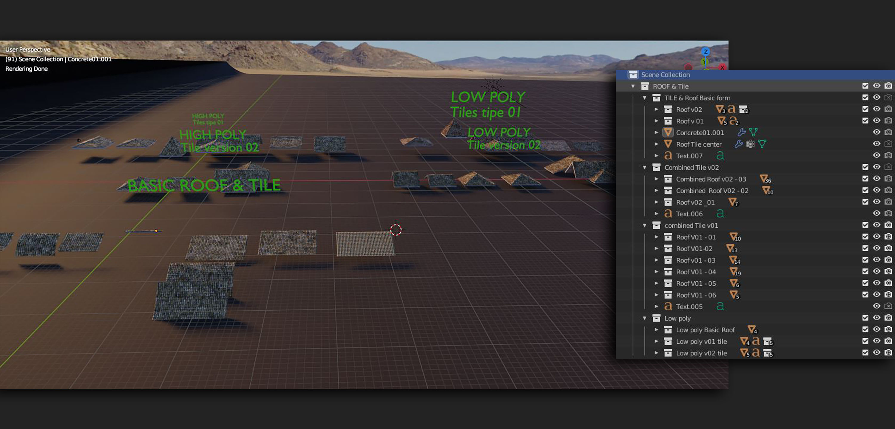Click mesh icon of Concrete01.001

(x=668, y=132)
